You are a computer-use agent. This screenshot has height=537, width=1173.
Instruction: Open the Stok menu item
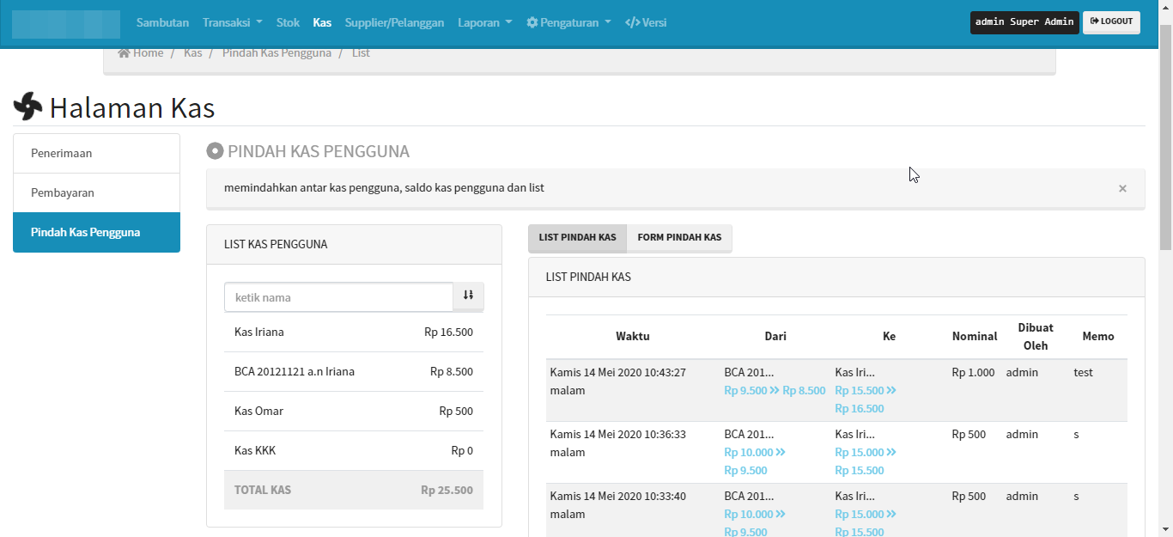point(288,22)
